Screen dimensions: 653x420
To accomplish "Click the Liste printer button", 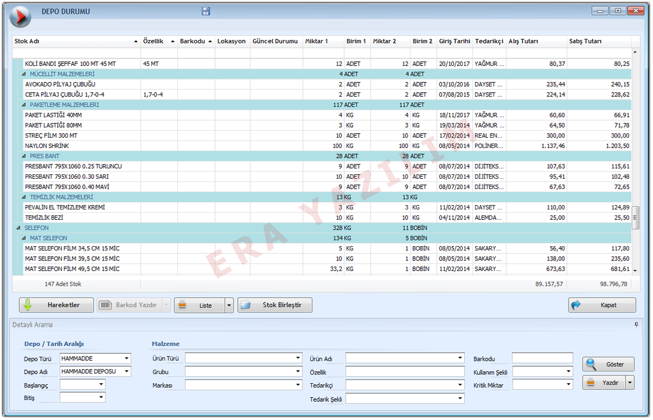I will (x=199, y=305).
